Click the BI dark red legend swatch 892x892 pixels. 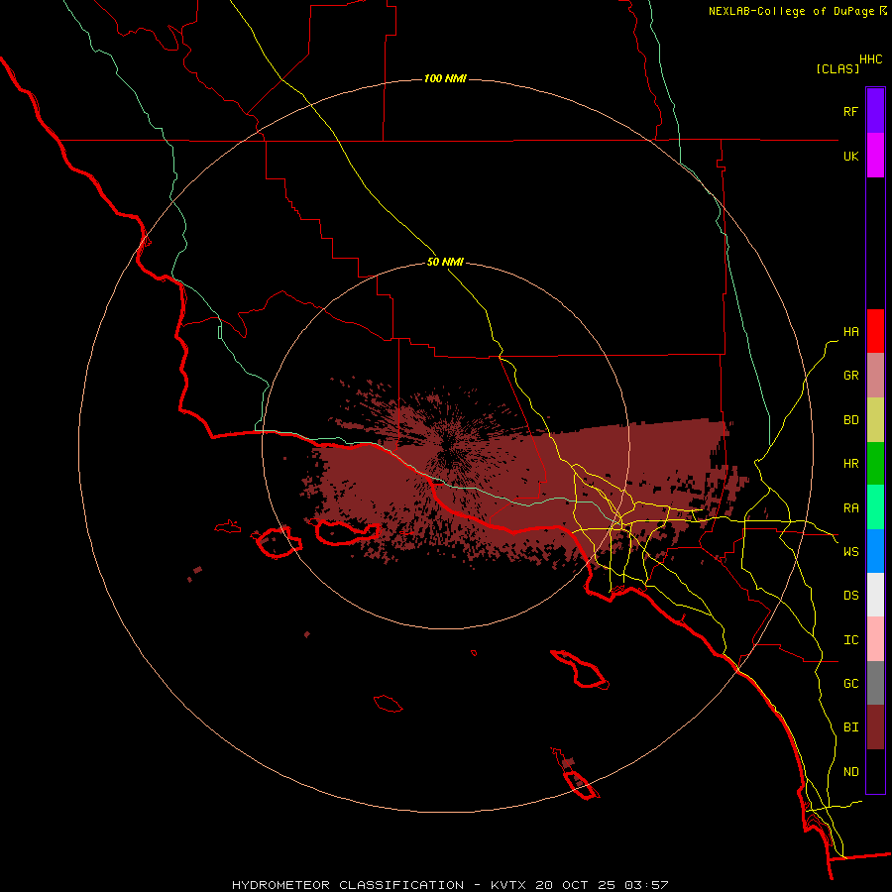[x=875, y=727]
